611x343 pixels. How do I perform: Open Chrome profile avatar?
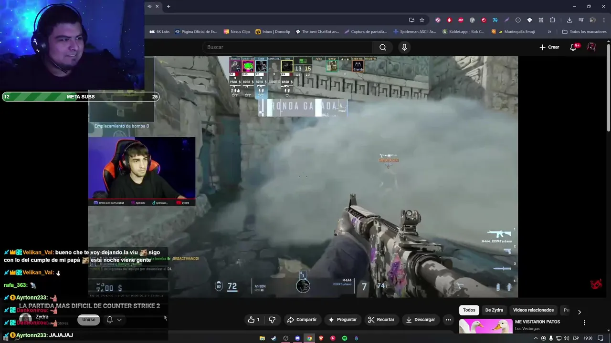point(592,20)
